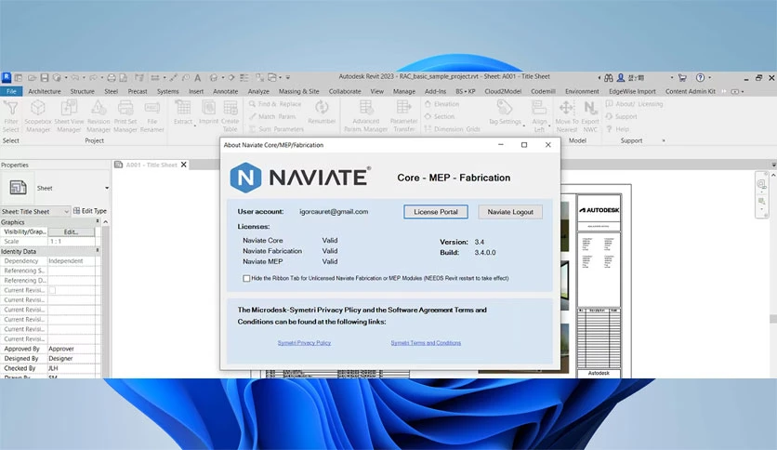Screen dimensions: 777x450
Task: Open Scopebox Manager in the ribbon
Action: tap(38, 116)
